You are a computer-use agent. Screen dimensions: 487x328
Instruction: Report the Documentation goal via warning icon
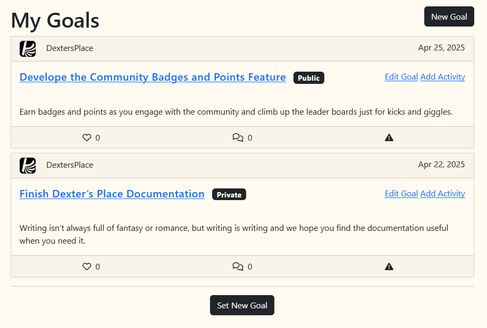coord(389,266)
